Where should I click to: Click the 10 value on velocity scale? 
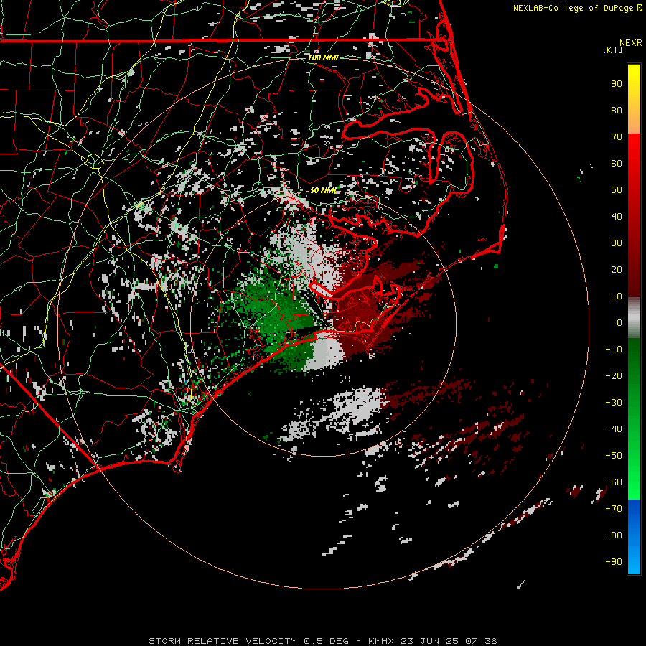(617, 296)
